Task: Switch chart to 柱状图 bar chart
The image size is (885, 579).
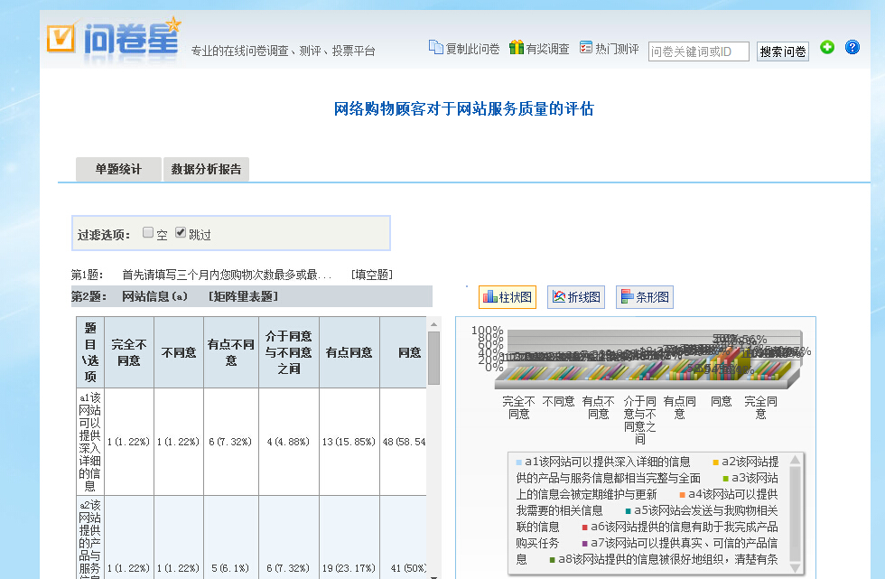Action: pyautogui.click(x=508, y=297)
